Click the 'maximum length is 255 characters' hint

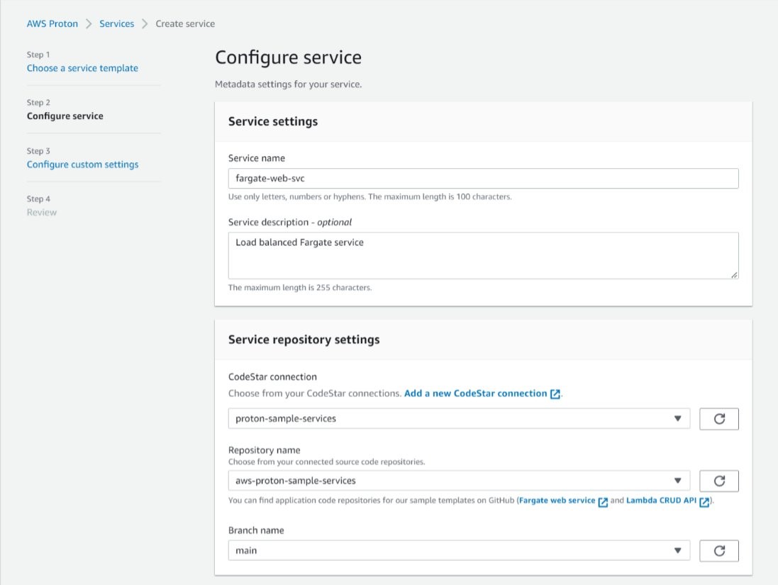(x=300, y=288)
